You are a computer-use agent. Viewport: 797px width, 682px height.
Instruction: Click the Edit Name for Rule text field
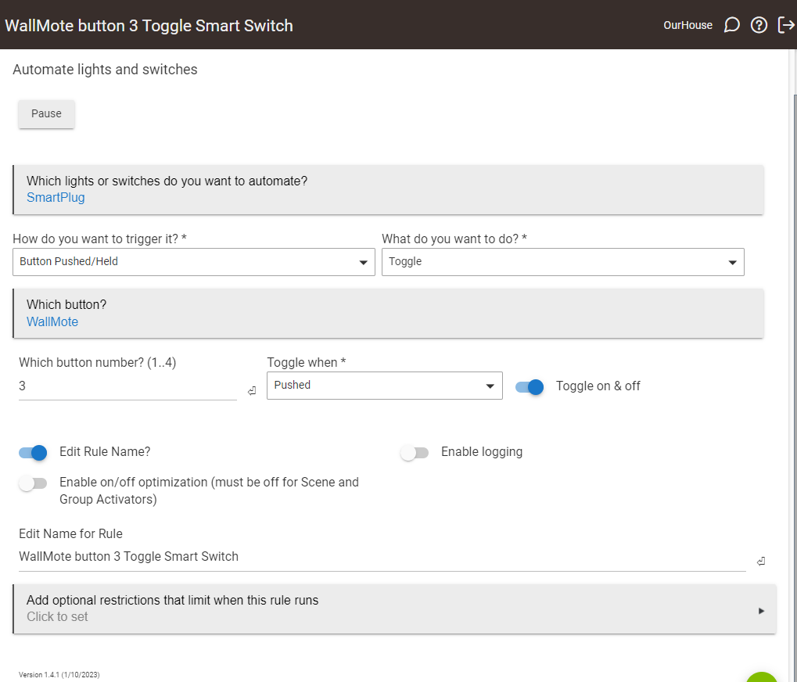click(x=381, y=557)
